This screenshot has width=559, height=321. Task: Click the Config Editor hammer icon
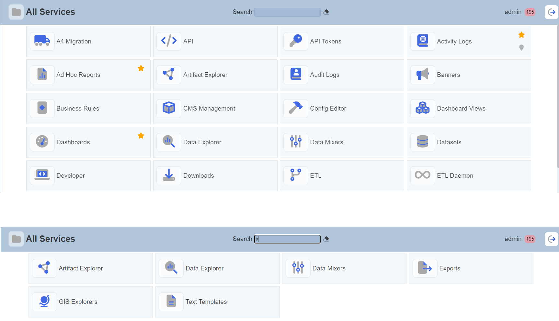pyautogui.click(x=296, y=108)
